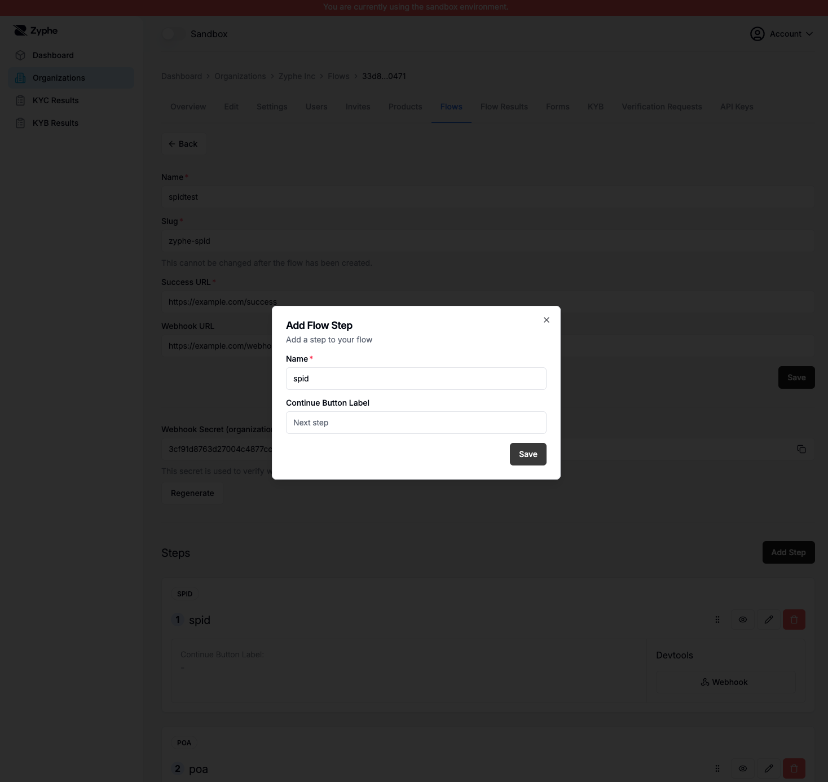Viewport: 828px width, 782px height.
Task: Open the Account dropdown menu
Action: pyautogui.click(x=781, y=34)
